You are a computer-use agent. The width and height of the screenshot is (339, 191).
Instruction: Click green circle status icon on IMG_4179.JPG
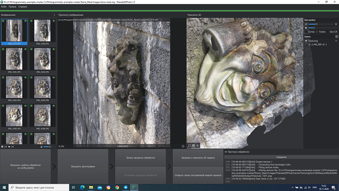3,21
